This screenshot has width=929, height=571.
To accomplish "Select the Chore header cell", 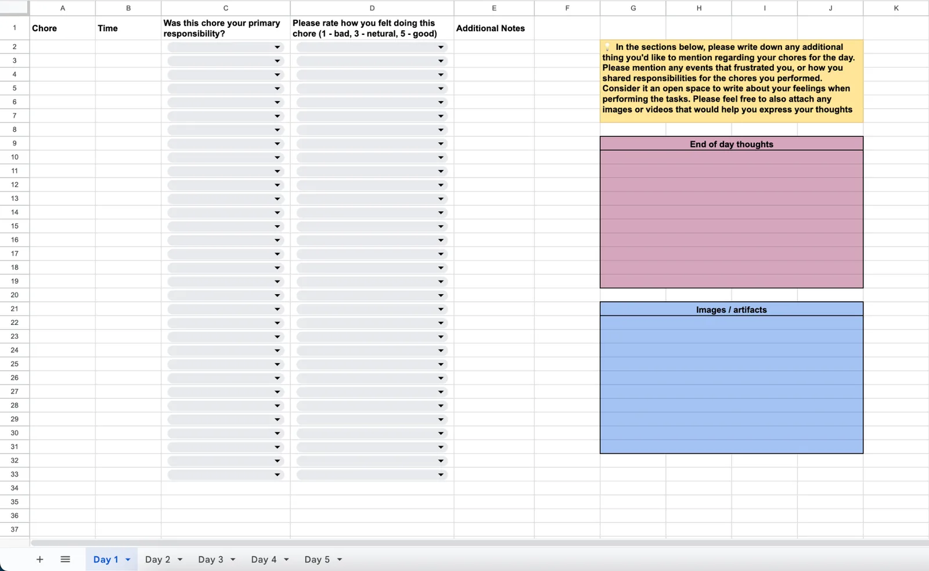I will click(x=63, y=28).
